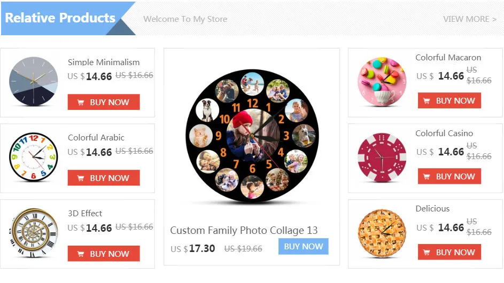Click the cart icon in the Delicious Buy Now button

(427, 253)
